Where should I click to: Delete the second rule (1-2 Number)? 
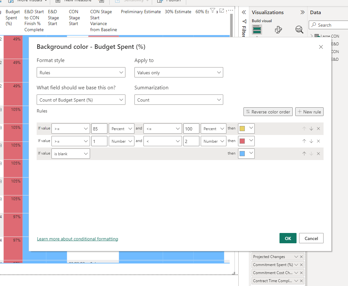click(318, 141)
